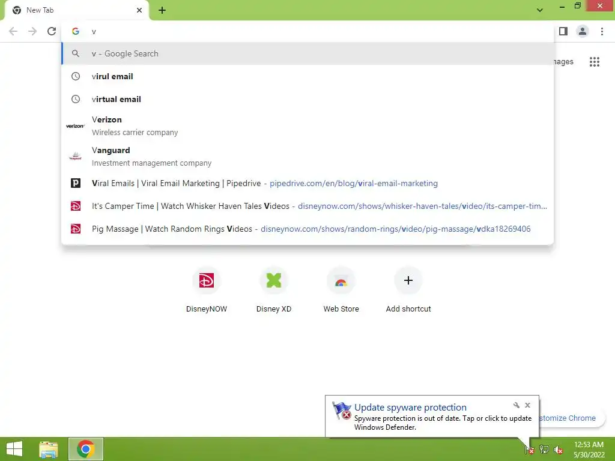Click the network tray icon
The image size is (615, 461).
[544, 449]
